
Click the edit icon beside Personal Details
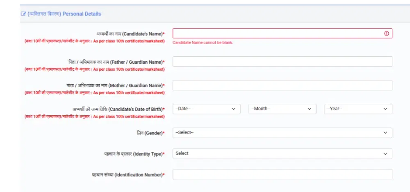click(23, 14)
